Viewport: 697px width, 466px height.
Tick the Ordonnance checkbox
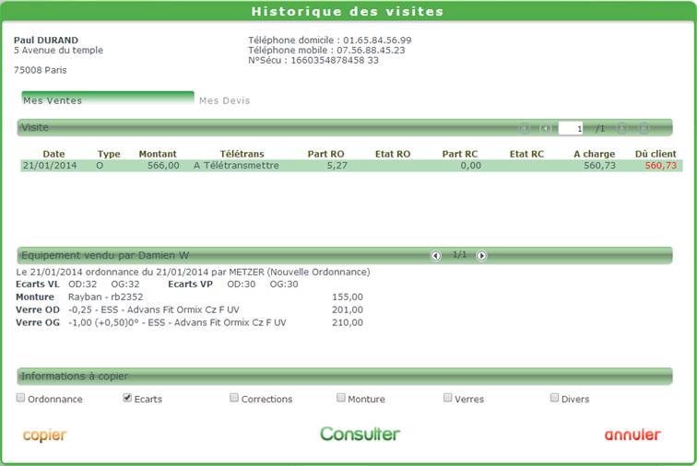20,398
